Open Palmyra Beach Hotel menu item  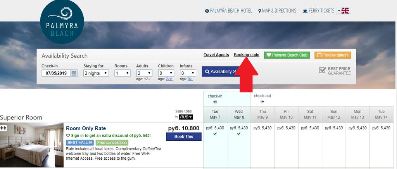click(x=228, y=11)
